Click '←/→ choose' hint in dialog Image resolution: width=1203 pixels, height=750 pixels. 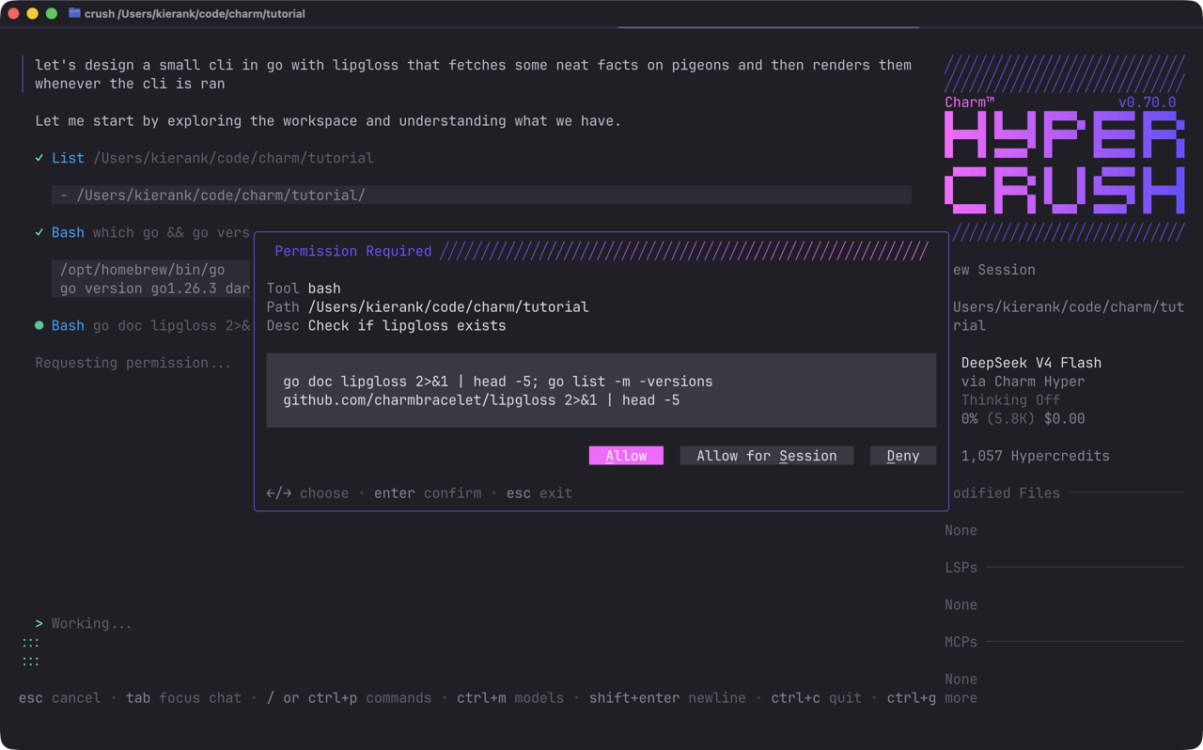coord(307,493)
